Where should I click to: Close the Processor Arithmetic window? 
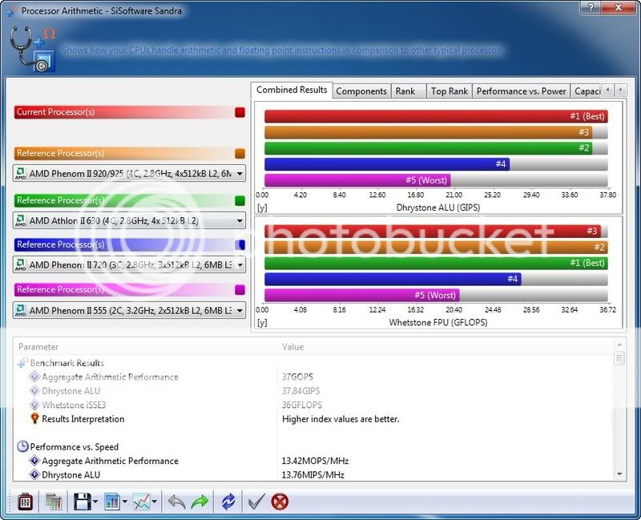click(x=619, y=7)
